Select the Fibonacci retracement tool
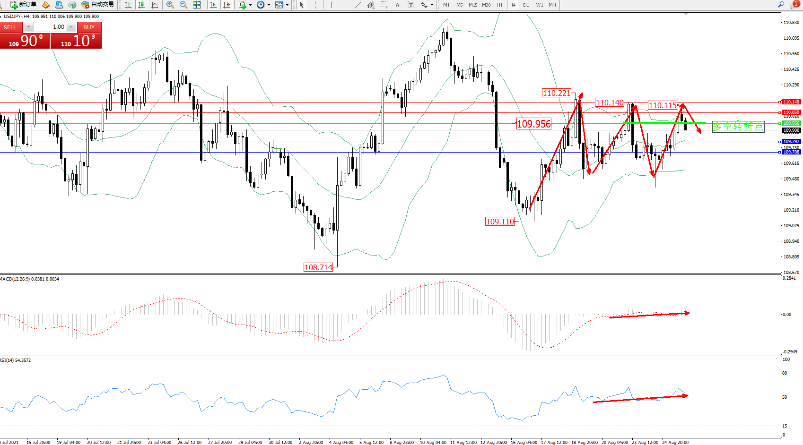 (384, 5)
